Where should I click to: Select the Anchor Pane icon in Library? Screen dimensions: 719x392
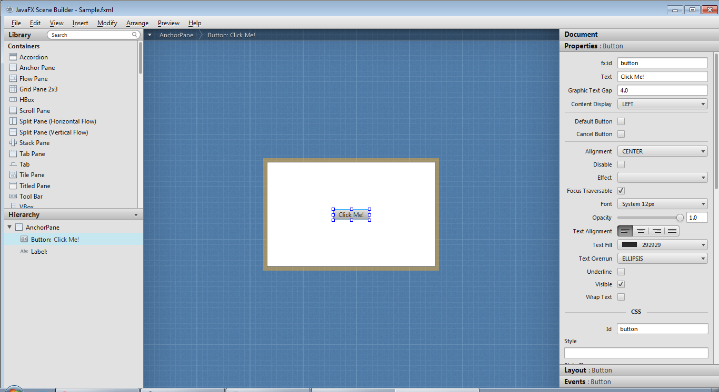[13, 67]
